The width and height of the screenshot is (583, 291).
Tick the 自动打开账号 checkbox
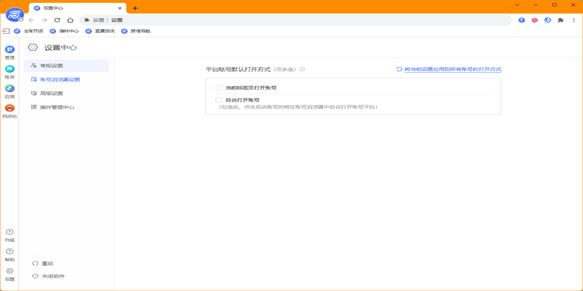point(219,100)
